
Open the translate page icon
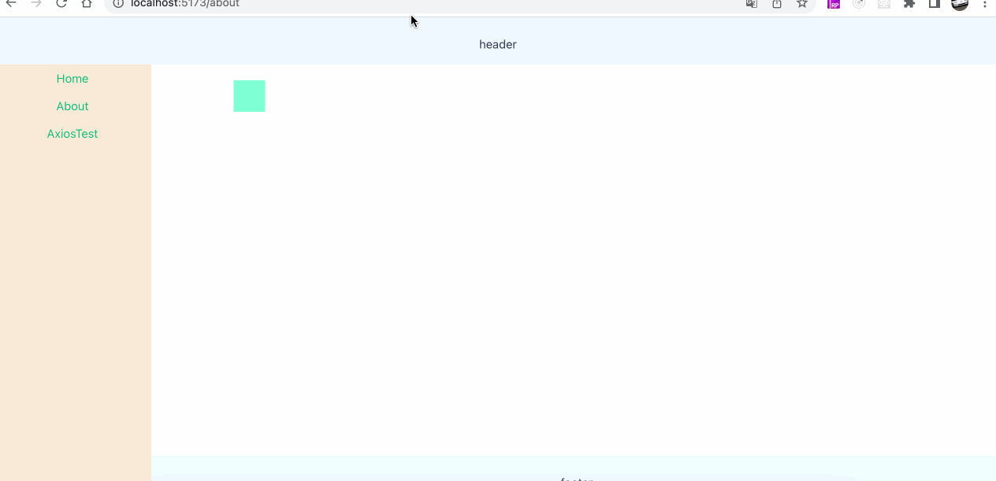pos(752,3)
